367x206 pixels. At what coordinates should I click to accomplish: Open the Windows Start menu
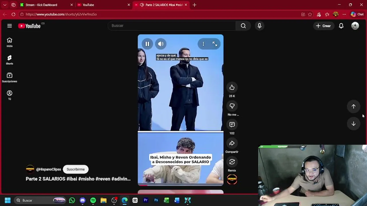click(8, 200)
